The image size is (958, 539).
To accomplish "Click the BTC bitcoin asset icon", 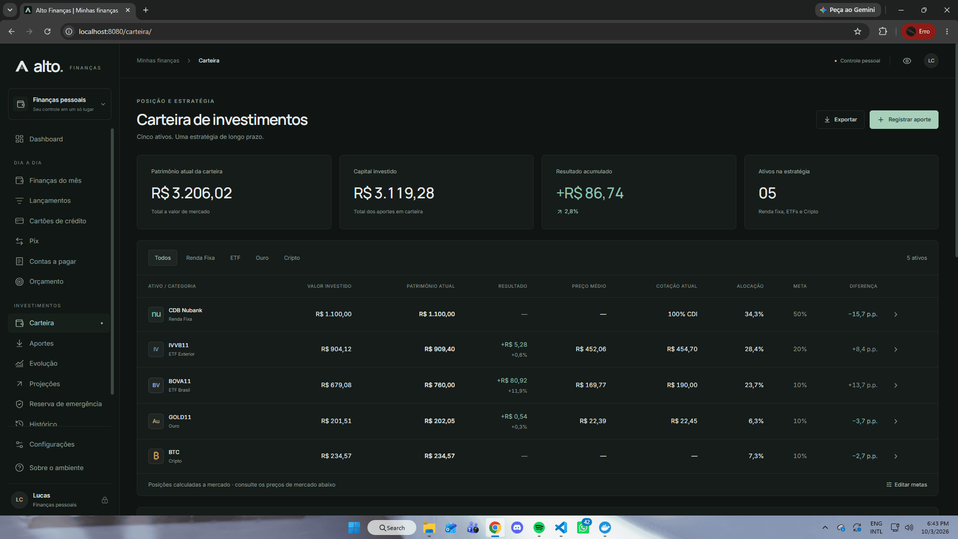I will click(x=156, y=456).
